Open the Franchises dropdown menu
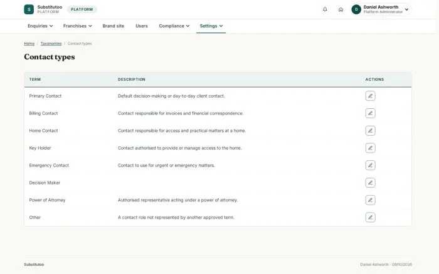Screen dimensions: 439x274 77,26
